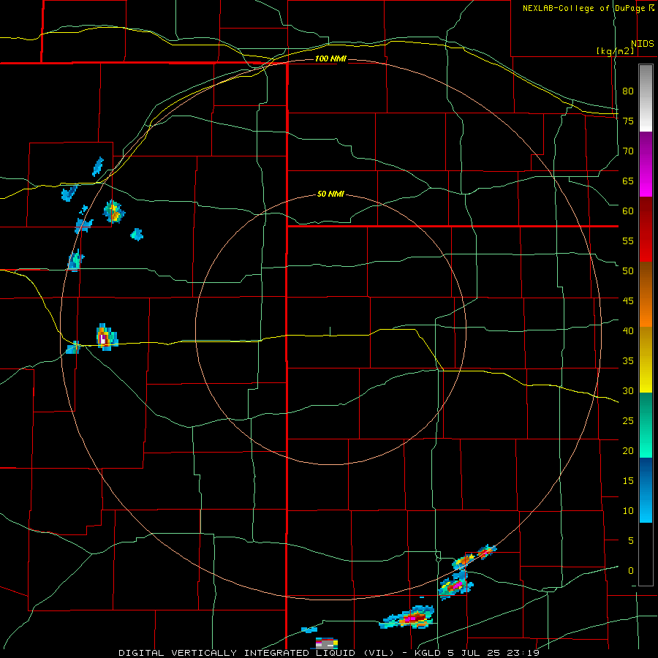Select the 60 value on the VIL scale
The image size is (658, 658).
(x=628, y=211)
